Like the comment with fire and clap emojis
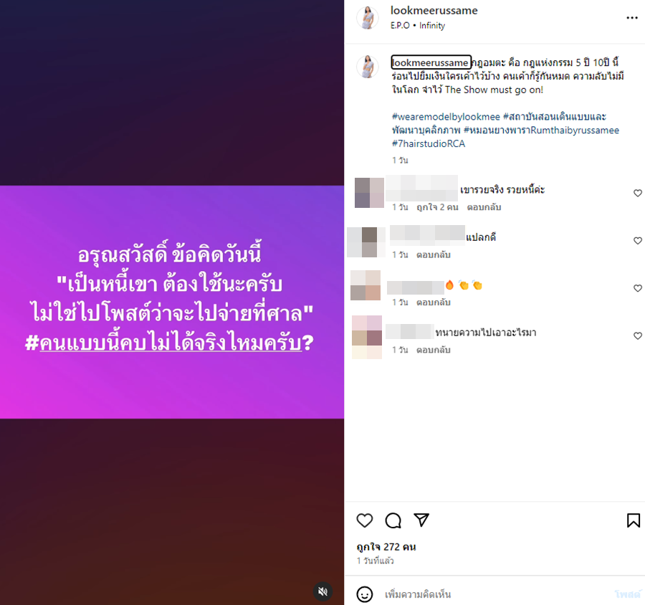Screen dimensions: 645x605 638,288
